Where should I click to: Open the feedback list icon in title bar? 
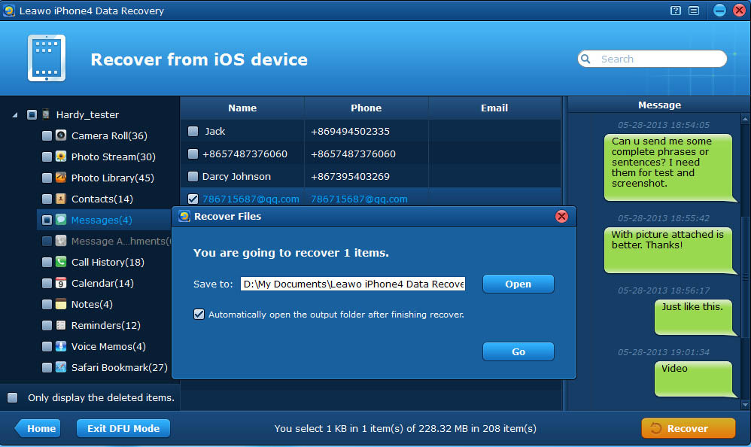coord(694,11)
